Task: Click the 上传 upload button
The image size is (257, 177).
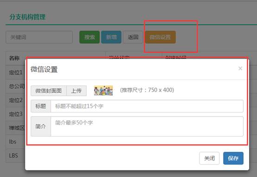Action: click(77, 91)
